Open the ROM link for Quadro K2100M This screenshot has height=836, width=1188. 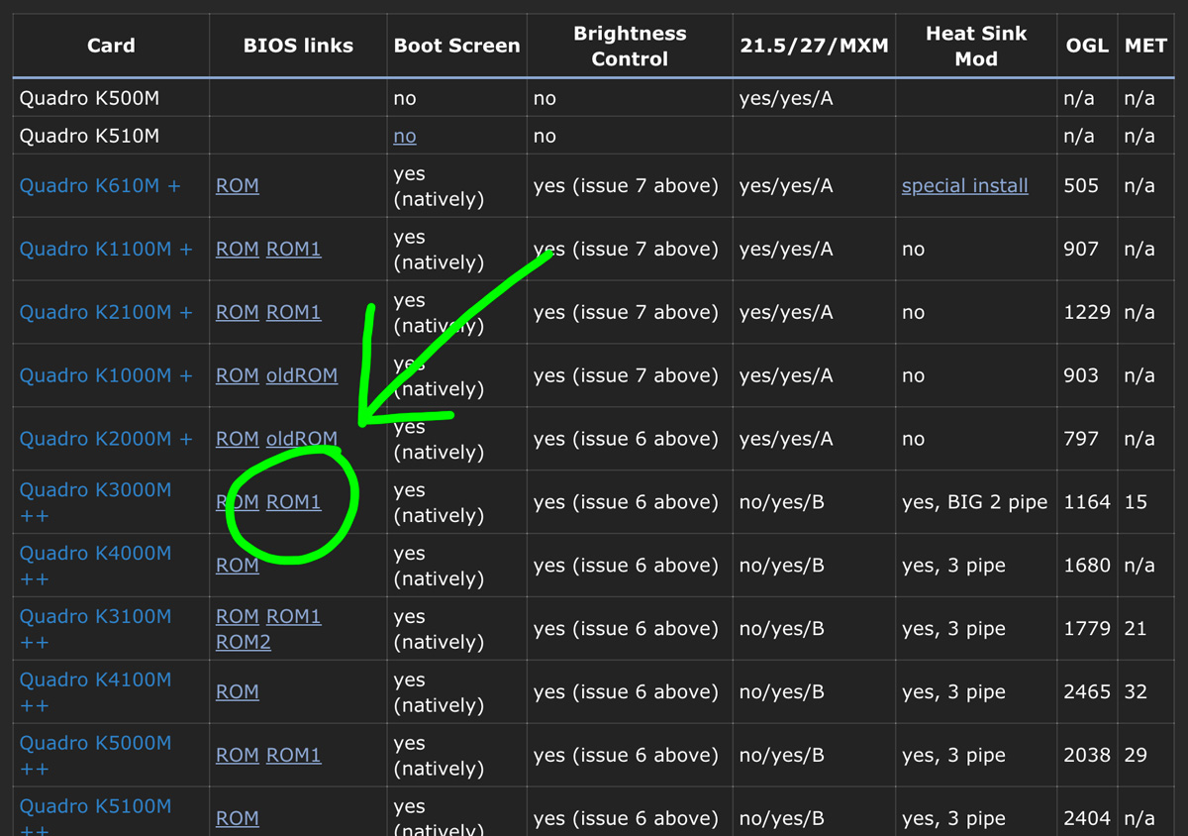[x=238, y=312]
